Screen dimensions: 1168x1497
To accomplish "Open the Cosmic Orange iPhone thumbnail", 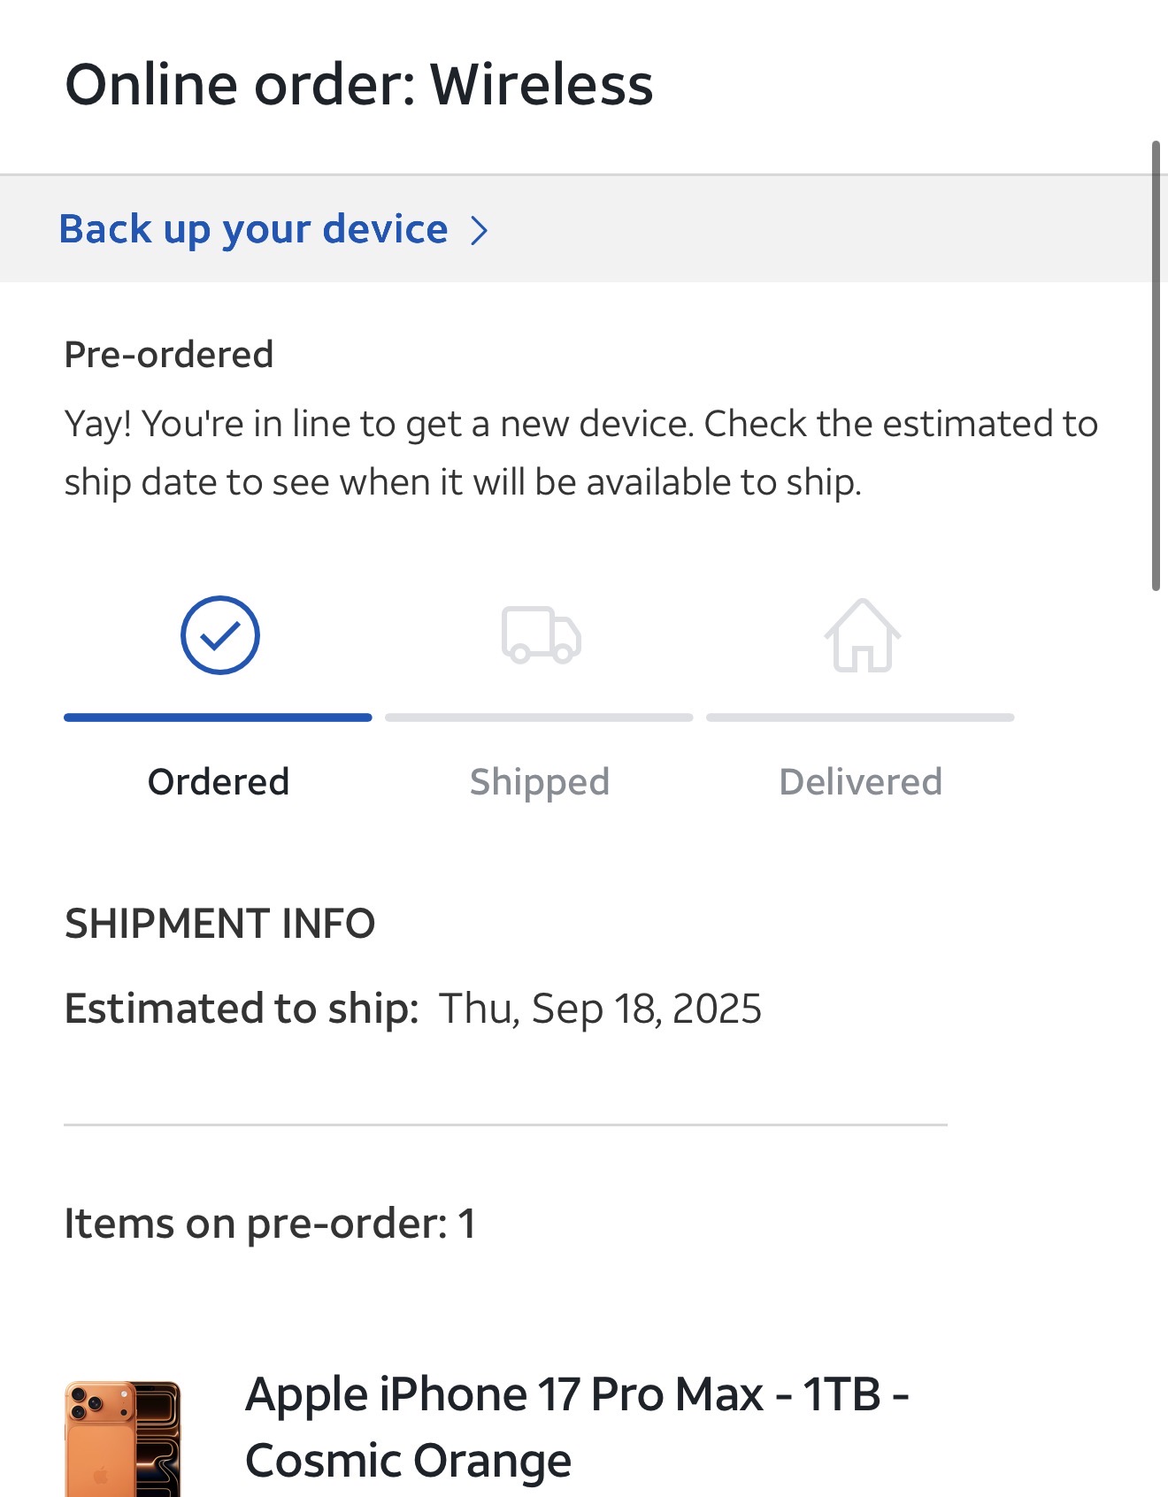I will [x=122, y=1439].
